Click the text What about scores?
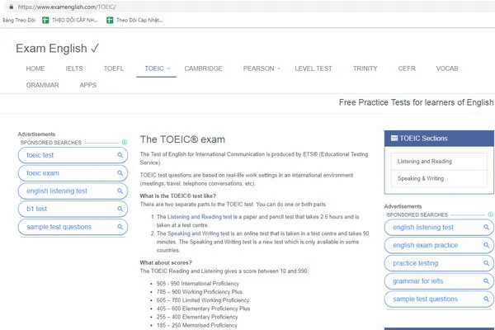The height and width of the screenshot is (330, 495). [x=166, y=262]
